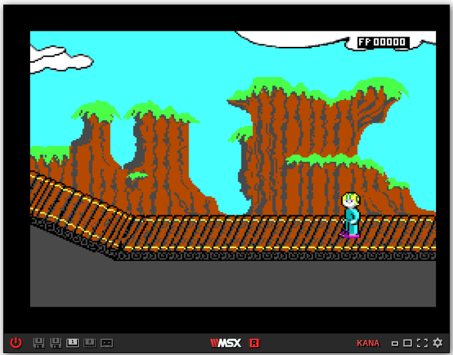Click the red power button

16,343
